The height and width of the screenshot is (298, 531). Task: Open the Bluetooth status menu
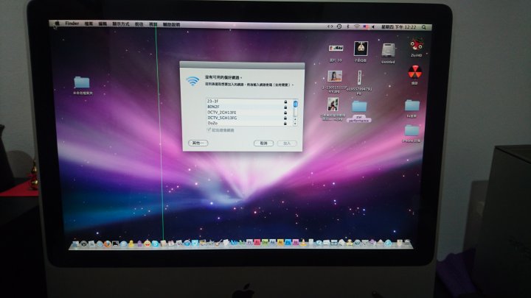[x=348, y=26]
